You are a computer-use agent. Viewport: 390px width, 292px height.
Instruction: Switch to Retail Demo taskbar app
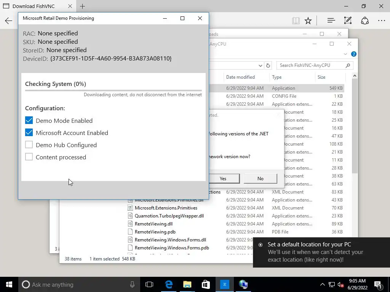(x=224, y=284)
